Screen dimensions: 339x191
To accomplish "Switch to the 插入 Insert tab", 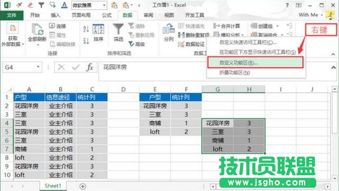I will point(55,15).
